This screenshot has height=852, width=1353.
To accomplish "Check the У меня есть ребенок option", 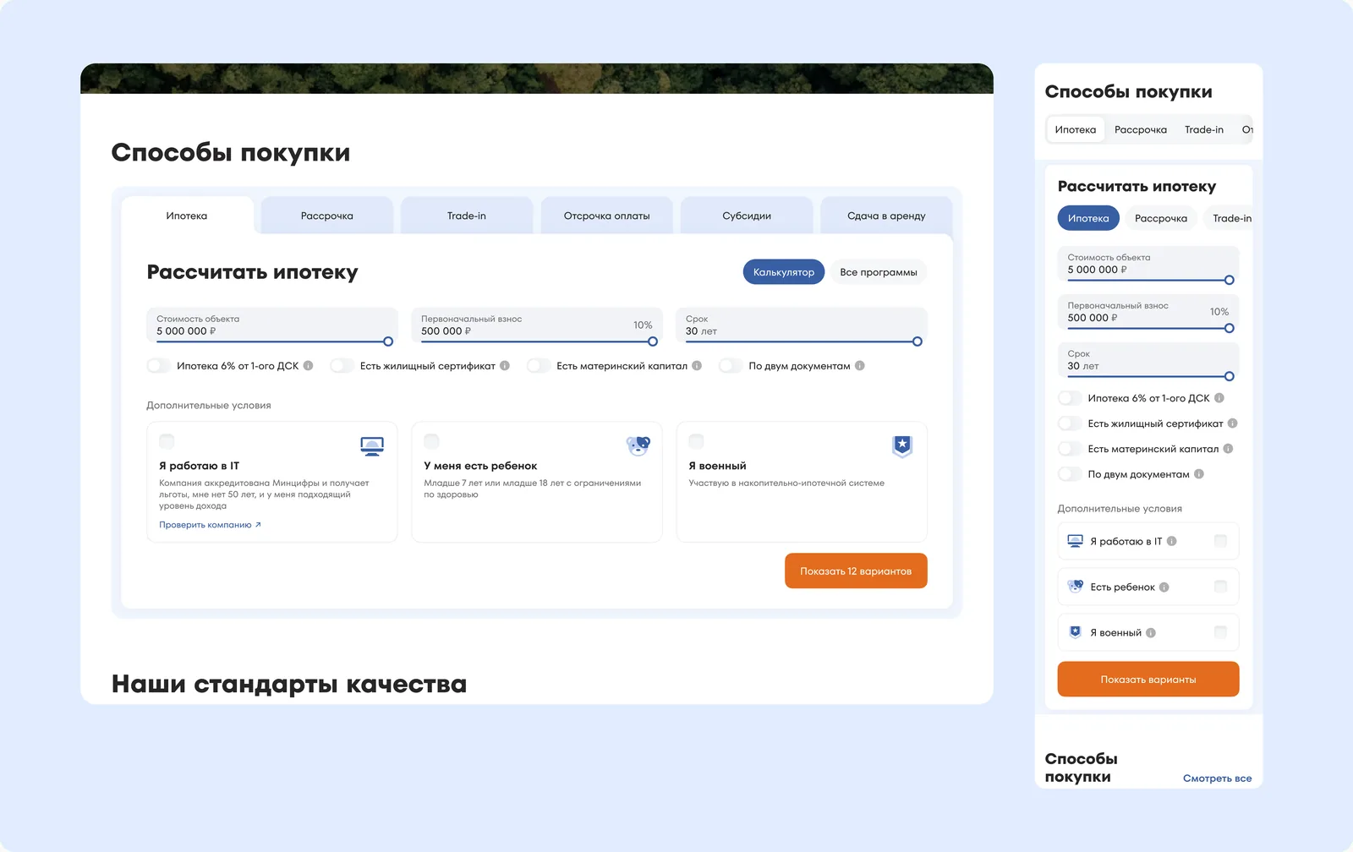I will (x=431, y=440).
